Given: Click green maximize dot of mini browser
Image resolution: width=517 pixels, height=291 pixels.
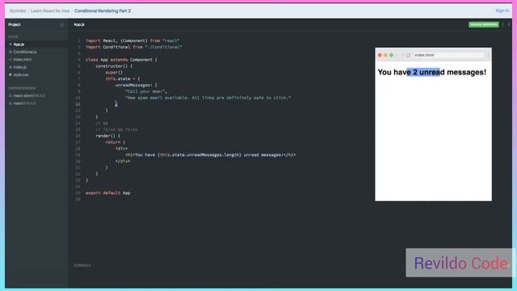Looking at the screenshot, I should point(391,55).
